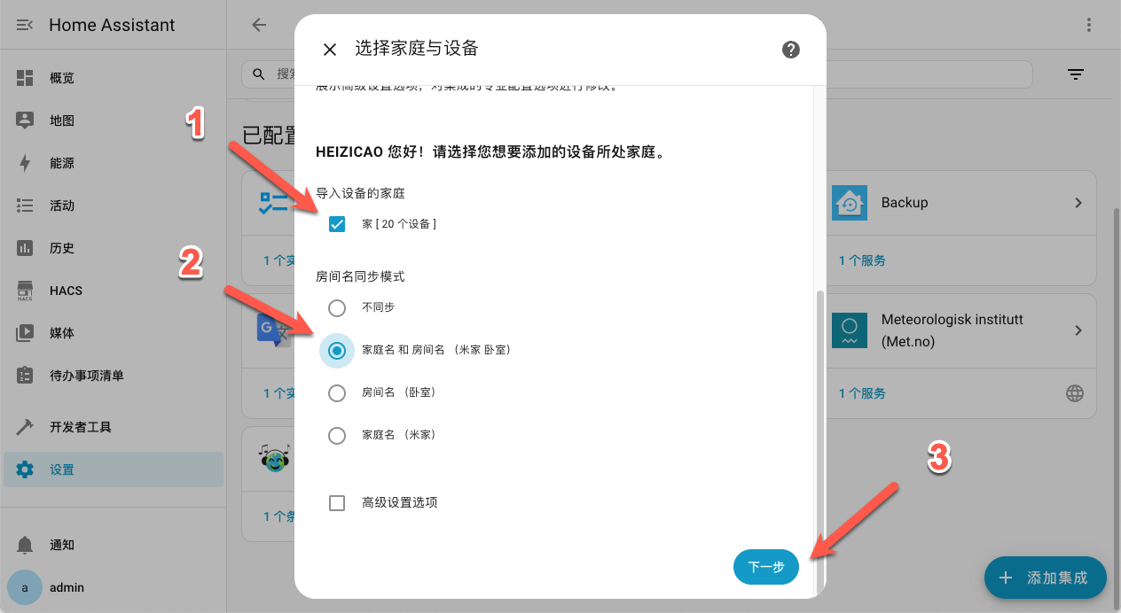1121x613 pixels.
Task: Enable 高级设置选项 checkbox
Action: click(337, 502)
